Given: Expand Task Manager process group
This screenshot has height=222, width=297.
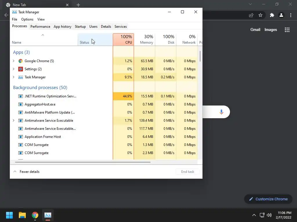Looking at the screenshot, I should (13, 77).
